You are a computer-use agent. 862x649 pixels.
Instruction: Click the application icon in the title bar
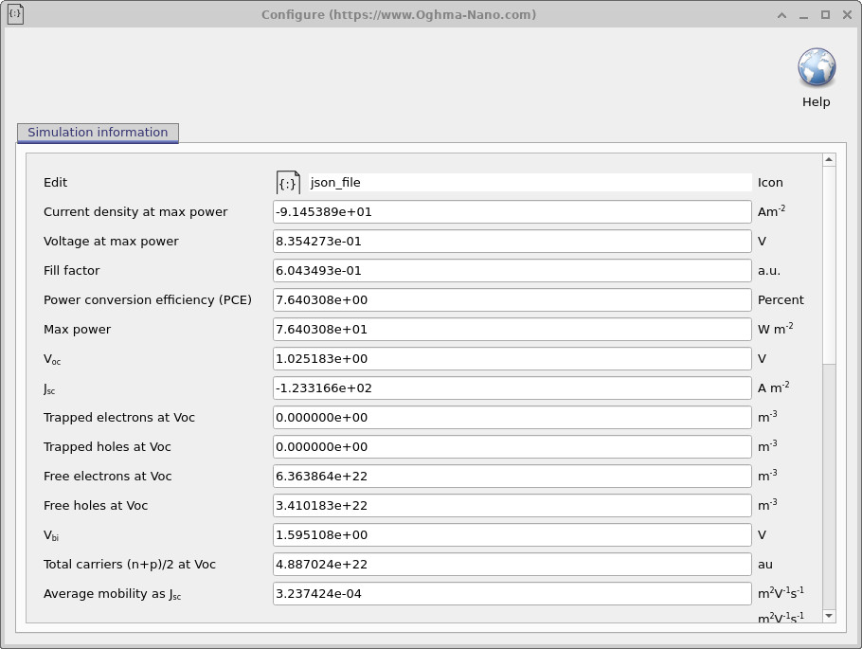pos(15,14)
